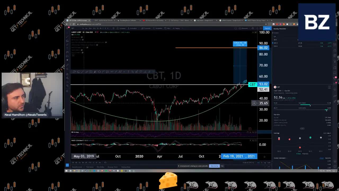Open the home icon in the left sidebar

point(67,165)
